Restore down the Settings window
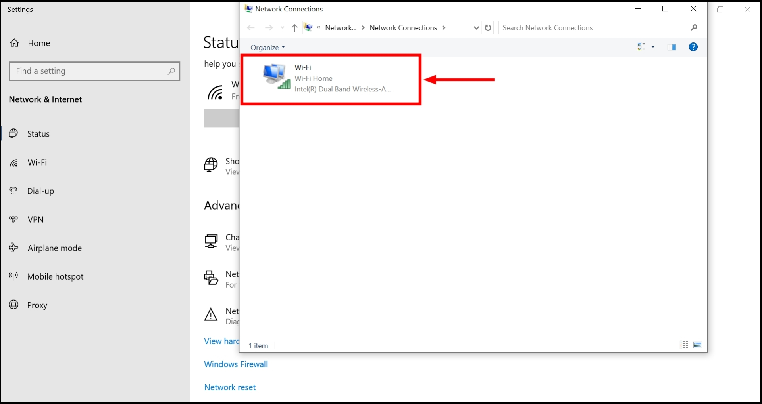This screenshot has height=404, width=762. point(720,9)
